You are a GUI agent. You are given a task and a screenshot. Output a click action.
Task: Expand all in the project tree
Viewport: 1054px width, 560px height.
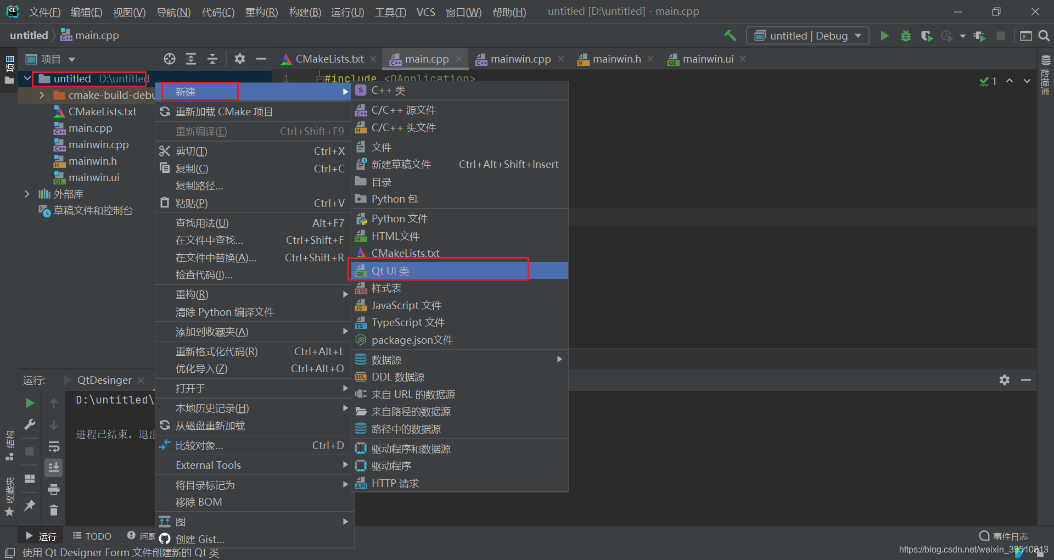coord(191,59)
